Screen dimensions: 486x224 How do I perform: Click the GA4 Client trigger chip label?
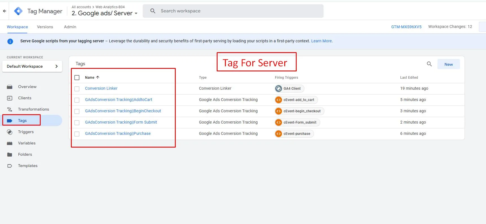coord(292,89)
